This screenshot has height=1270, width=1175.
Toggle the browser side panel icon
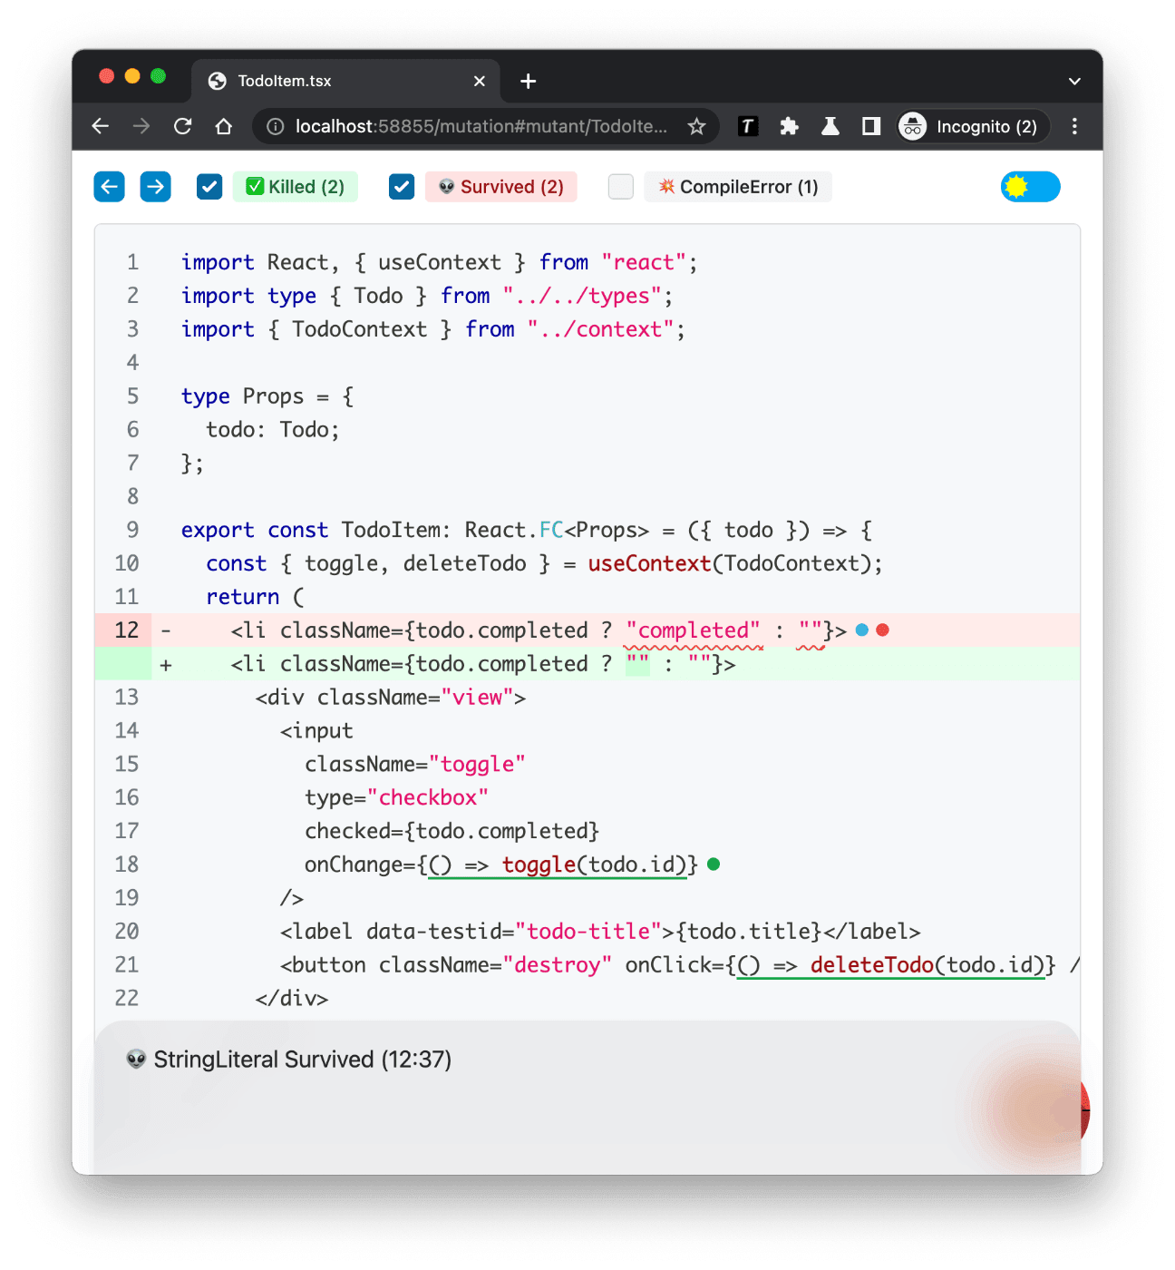(x=871, y=126)
